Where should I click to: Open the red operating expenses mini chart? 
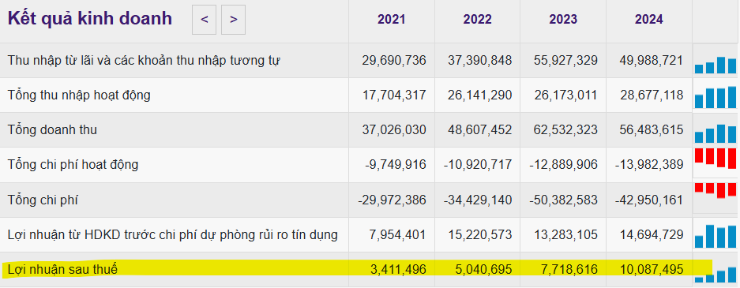click(716, 159)
